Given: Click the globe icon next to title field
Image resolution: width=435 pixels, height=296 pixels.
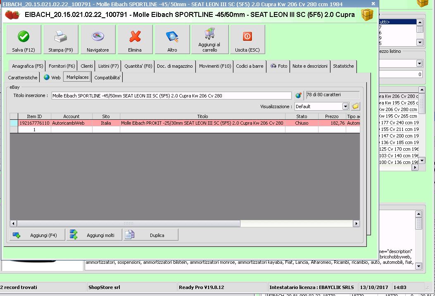Looking at the screenshot, I should [299, 96].
